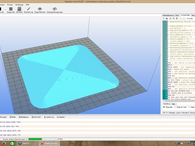Toggle the Wechsle Log pencil icon
The height and width of the screenshot is (146, 195).
click(x=29, y=10)
